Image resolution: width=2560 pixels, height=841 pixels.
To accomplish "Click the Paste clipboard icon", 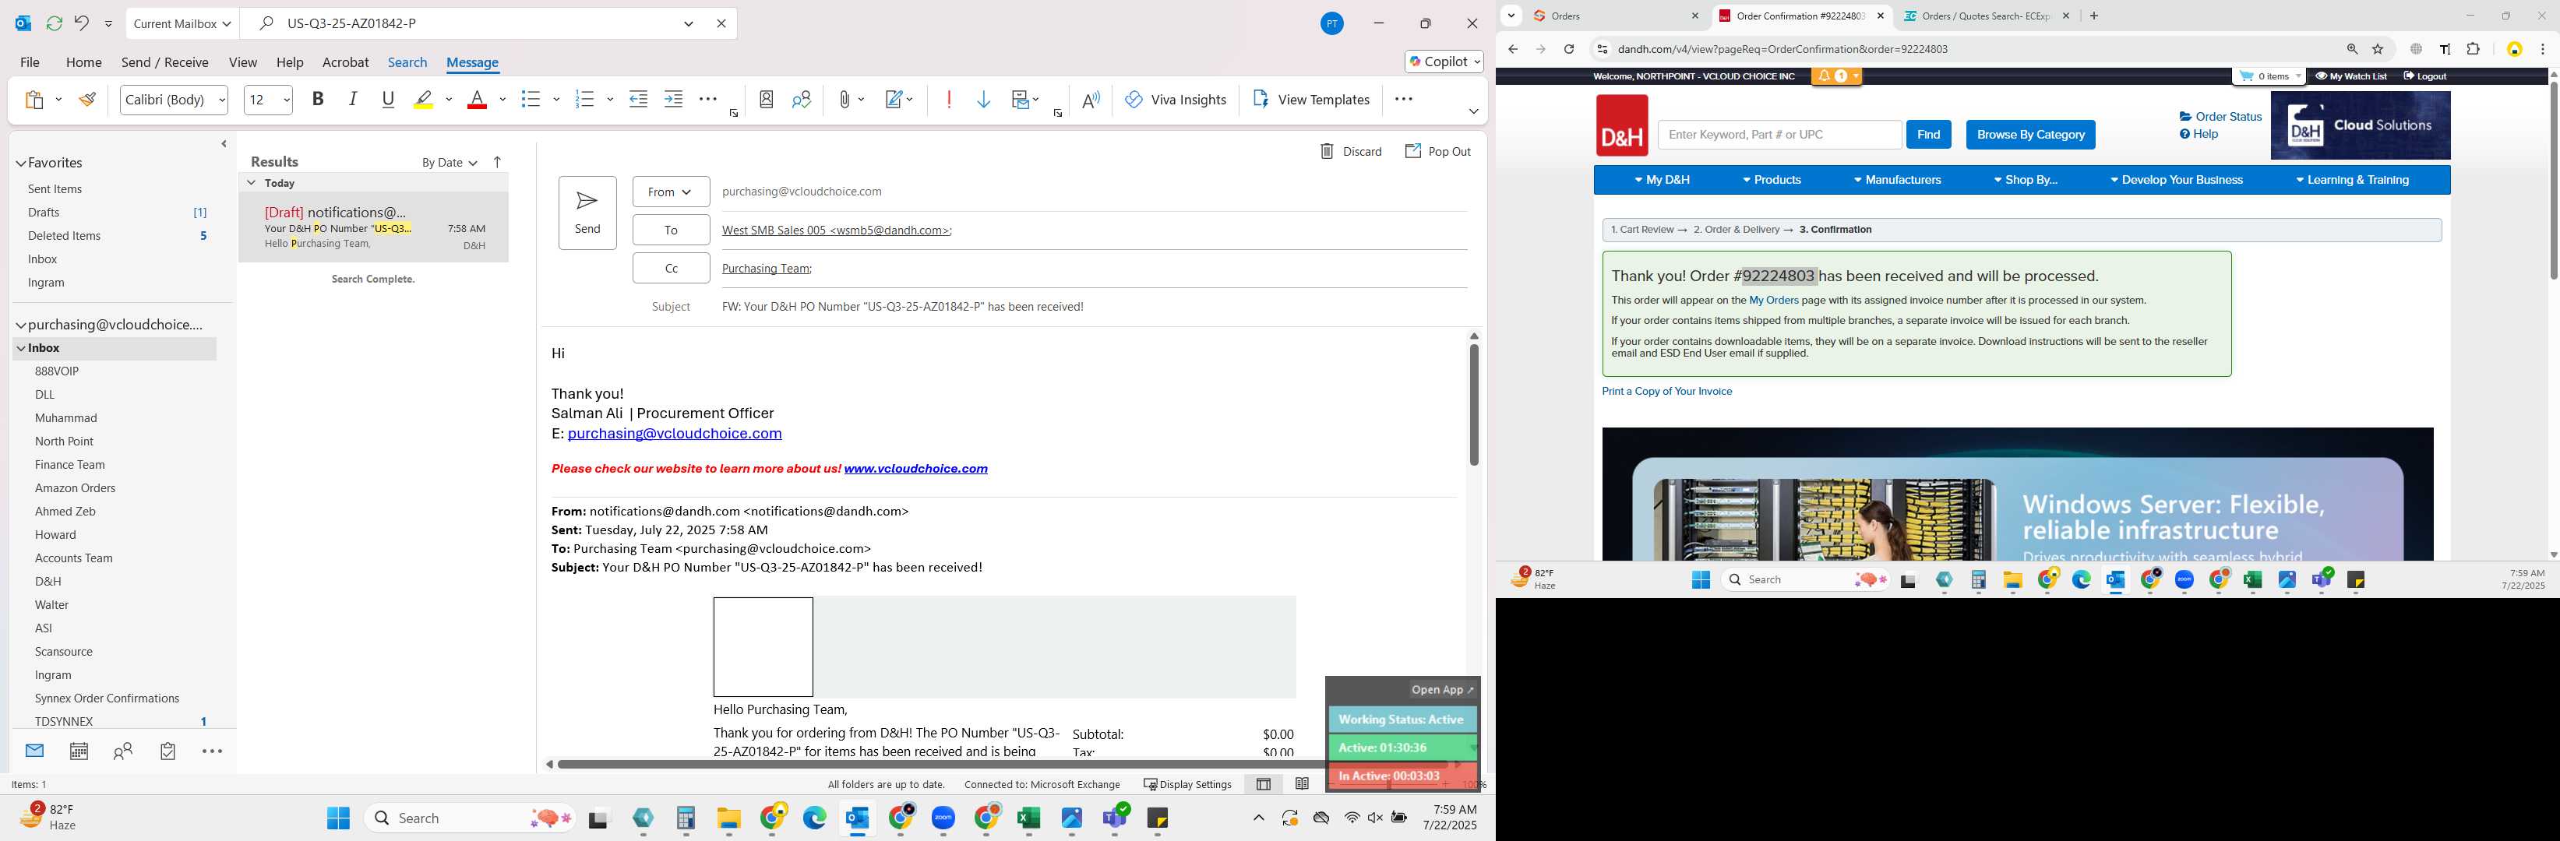I will point(35,100).
